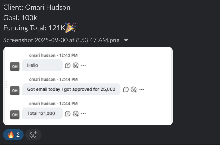Click the party popper emoji after 121K
This screenshot has height=145, width=220.
pos(70,28)
